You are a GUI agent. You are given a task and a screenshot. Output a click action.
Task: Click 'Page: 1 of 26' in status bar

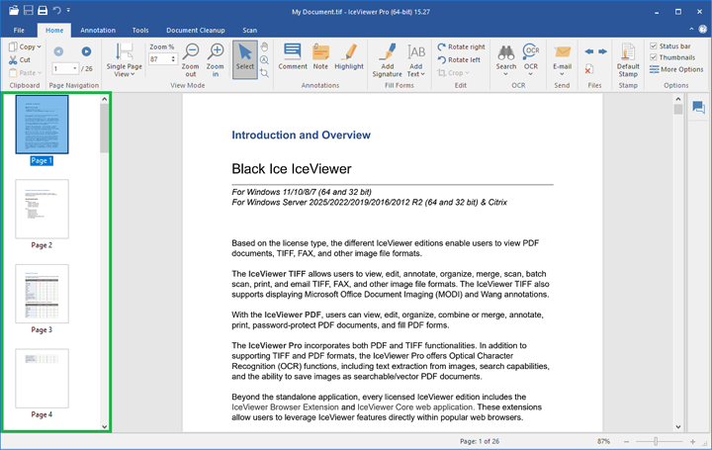(480, 441)
